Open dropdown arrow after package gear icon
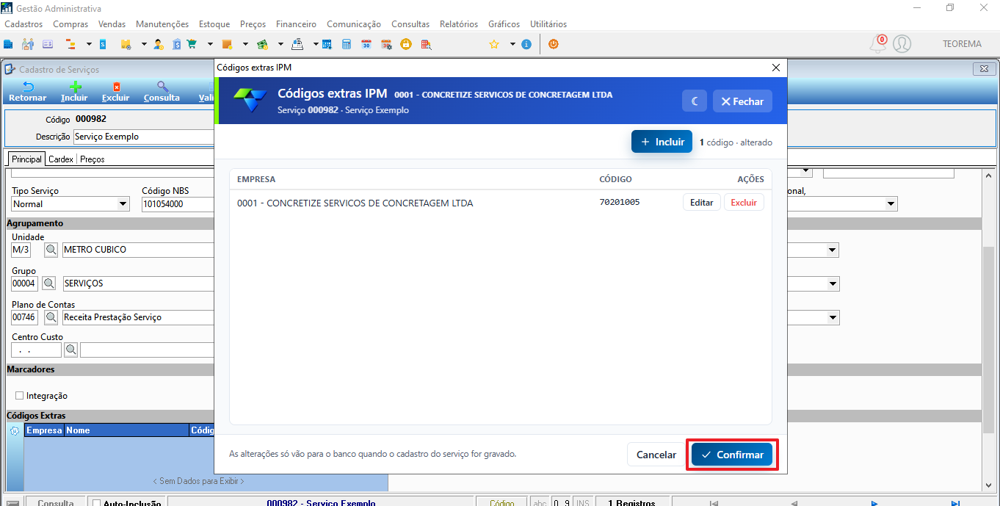Screen dimensions: 1000x506 [x=144, y=44]
